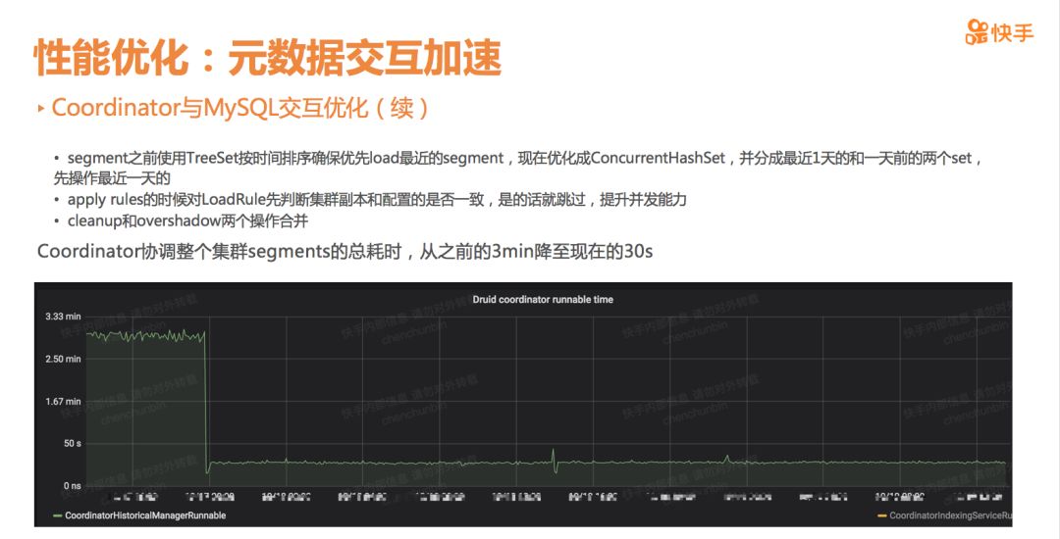Toggle the CoordinatorHistoricalManagerRunnable legend series
1060x539 pixels.
(139, 515)
